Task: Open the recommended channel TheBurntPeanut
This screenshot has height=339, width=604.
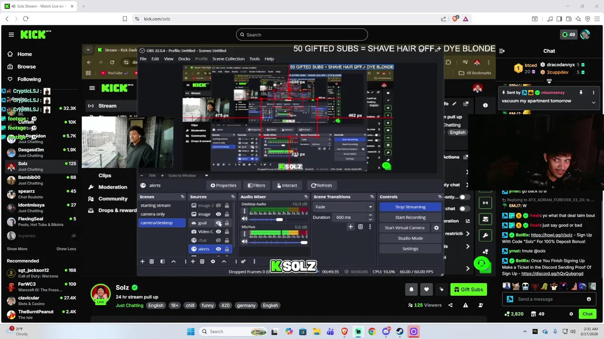Action: click(x=41, y=314)
